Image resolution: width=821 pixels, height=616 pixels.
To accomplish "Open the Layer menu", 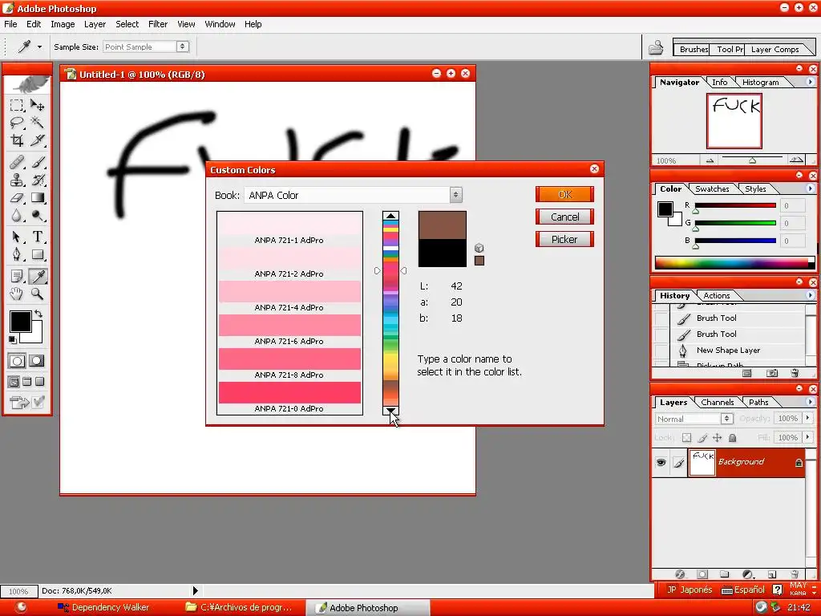I will pos(95,24).
